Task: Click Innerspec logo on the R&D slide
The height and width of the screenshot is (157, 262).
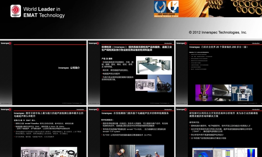Action: pos(182,109)
